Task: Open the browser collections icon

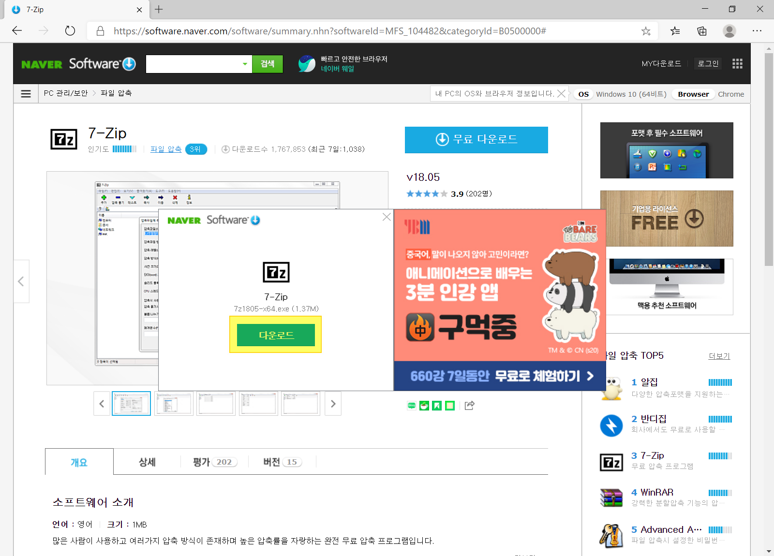Action: click(702, 31)
